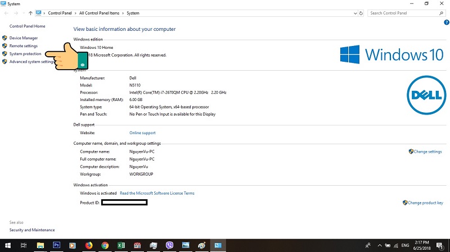Click the Back navigation arrow
450x252 pixels.
(6, 13)
